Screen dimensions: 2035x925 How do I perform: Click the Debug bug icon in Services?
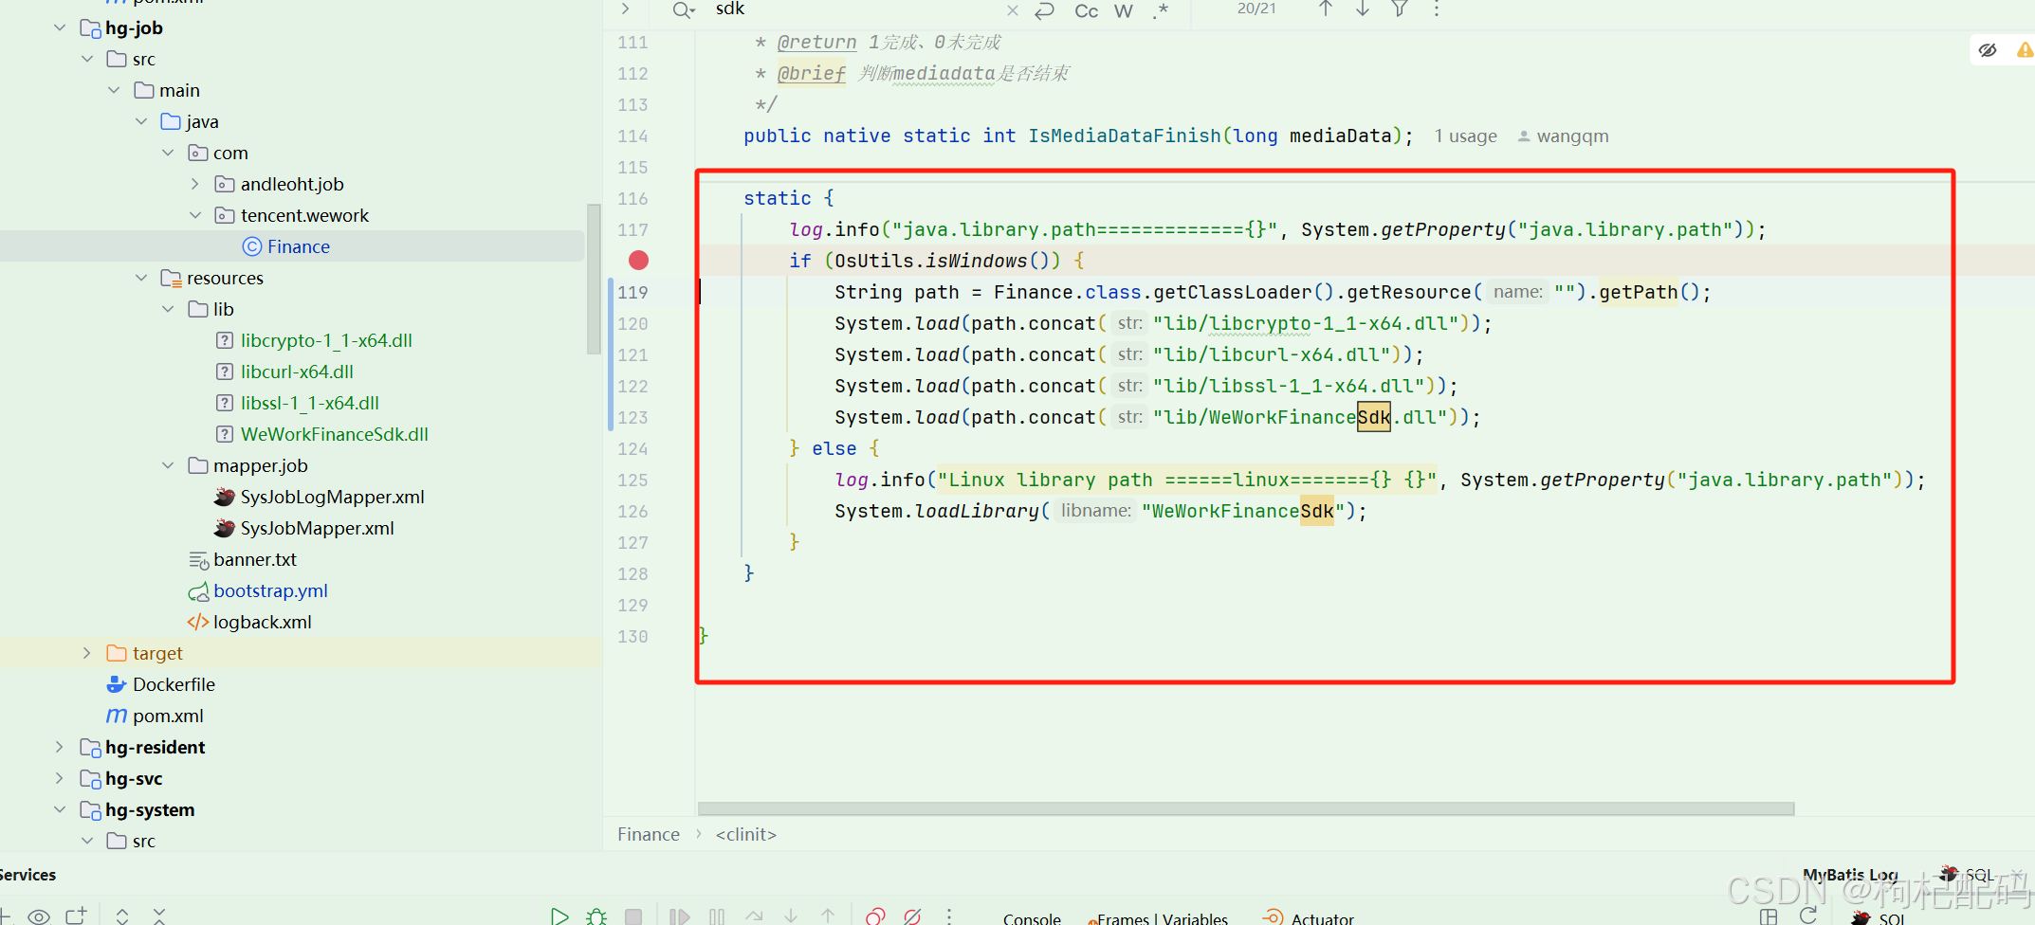pyautogui.click(x=596, y=916)
